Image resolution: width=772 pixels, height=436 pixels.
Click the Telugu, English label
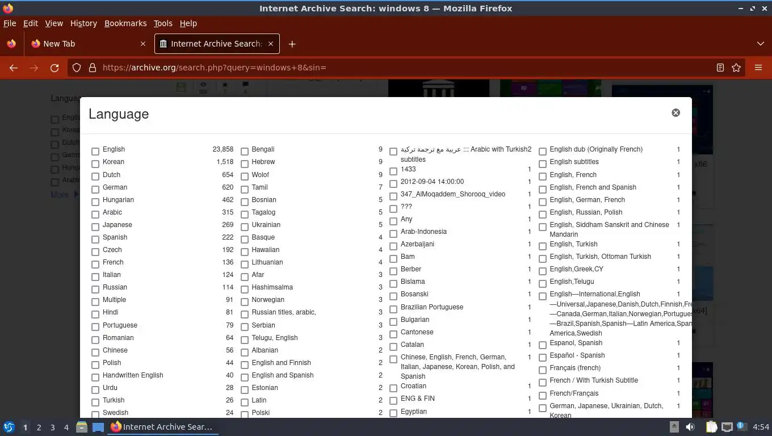pyautogui.click(x=275, y=338)
